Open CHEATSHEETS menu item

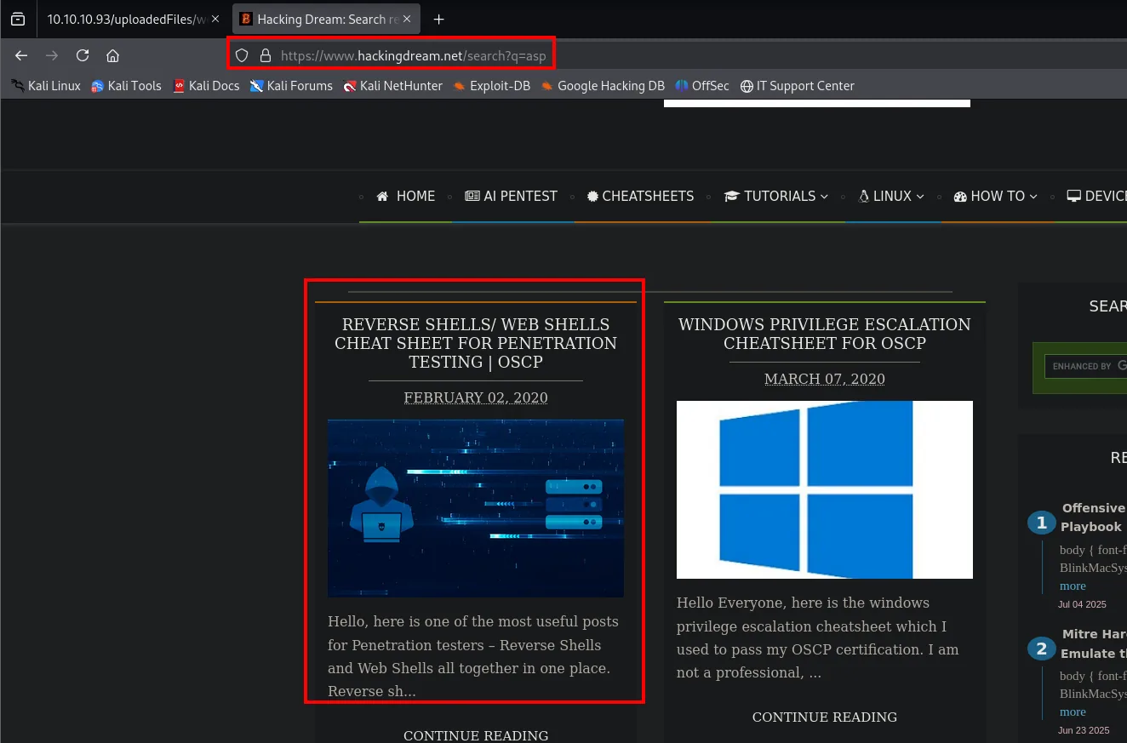(641, 196)
